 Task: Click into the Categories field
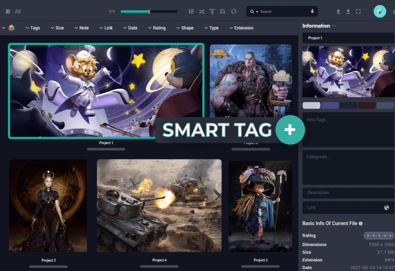[x=348, y=168]
